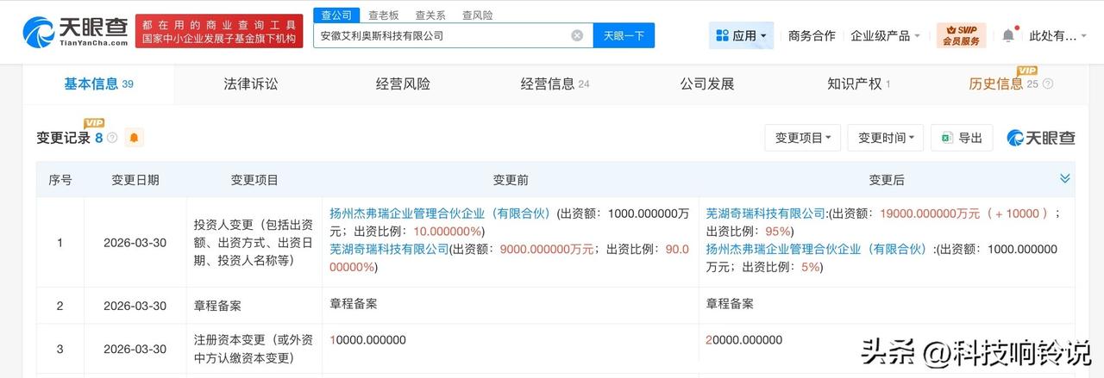The height and width of the screenshot is (378, 1104).
Task: Click the SVIP 会员服务 badge
Action: click(961, 35)
